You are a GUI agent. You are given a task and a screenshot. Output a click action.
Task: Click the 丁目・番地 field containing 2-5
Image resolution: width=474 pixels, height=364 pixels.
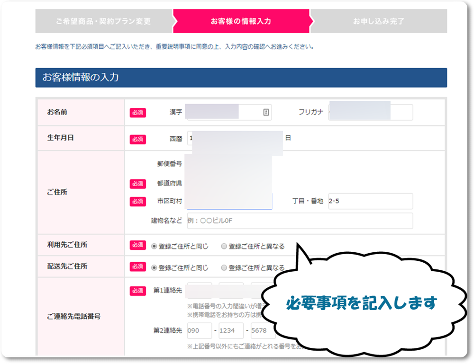[370, 201]
